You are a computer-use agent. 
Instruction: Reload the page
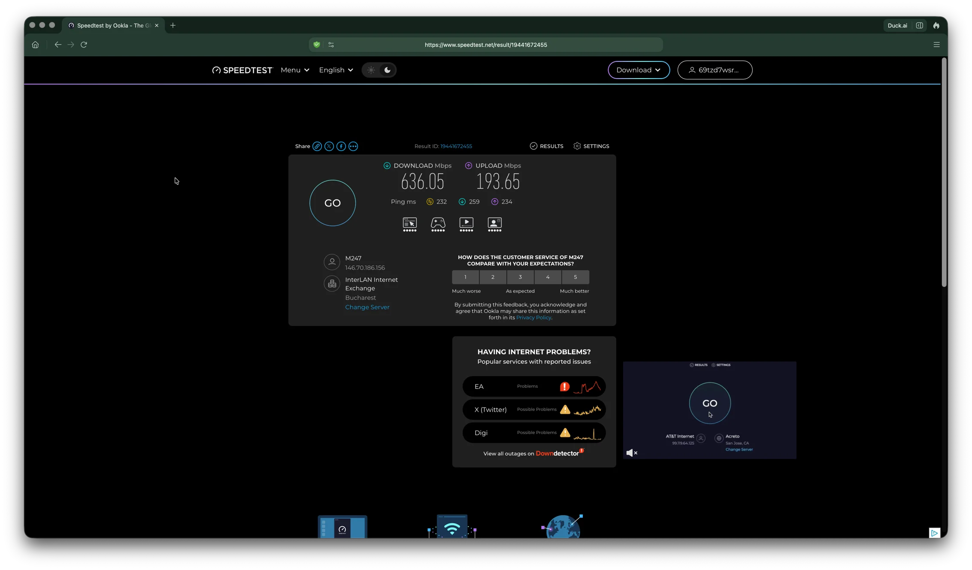pos(84,45)
